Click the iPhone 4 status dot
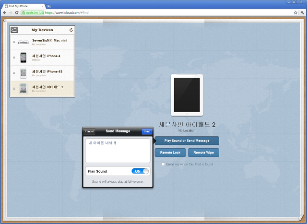Viewport: 307px width, 224px height. point(14,58)
